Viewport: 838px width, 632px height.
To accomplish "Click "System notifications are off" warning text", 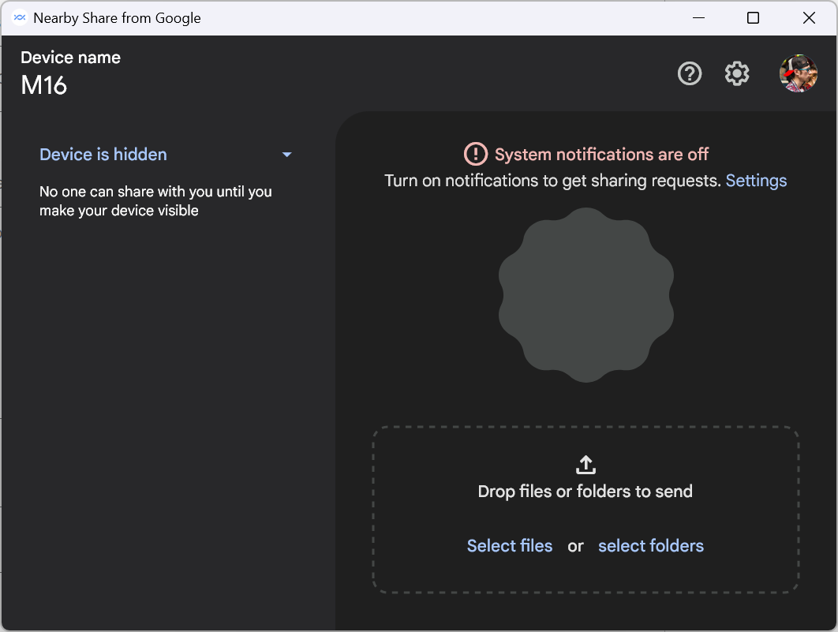I will (x=601, y=154).
